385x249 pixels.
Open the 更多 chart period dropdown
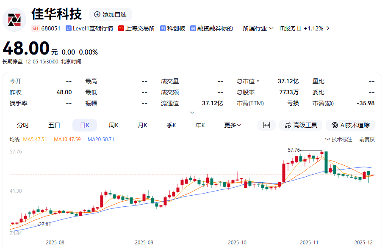pyautogui.click(x=233, y=125)
